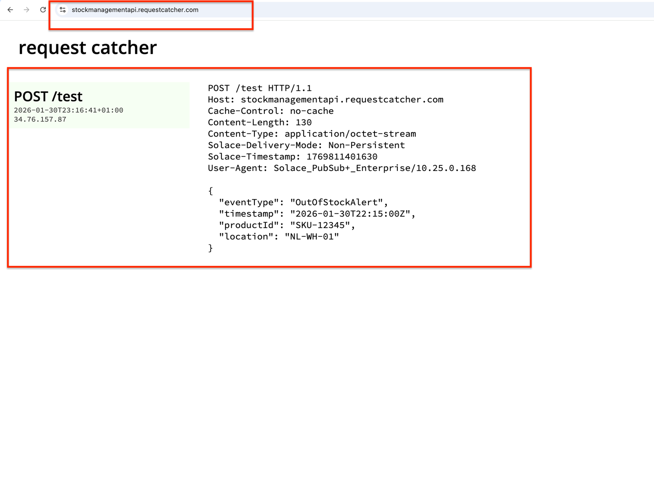Viewport: 654px width, 489px height.
Task: Click the Cache-Control: no-cache header
Action: pos(270,111)
